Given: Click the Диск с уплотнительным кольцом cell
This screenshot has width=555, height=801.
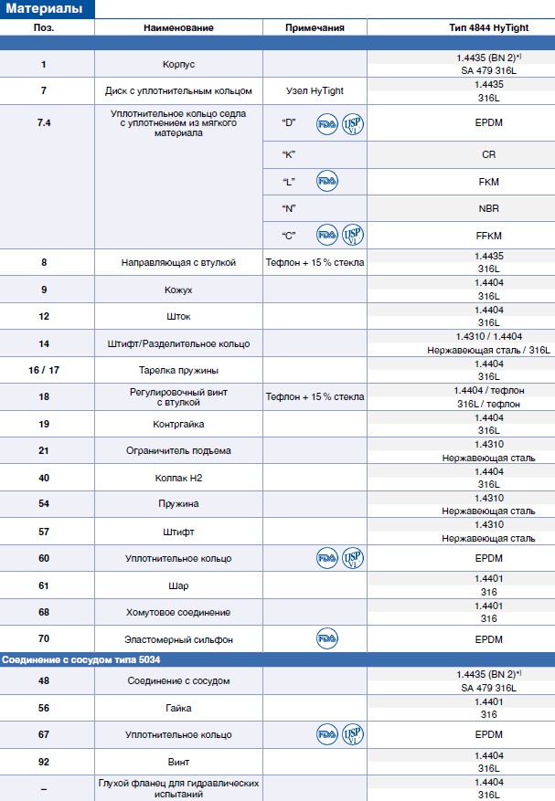Looking at the screenshot, I should click(178, 91).
